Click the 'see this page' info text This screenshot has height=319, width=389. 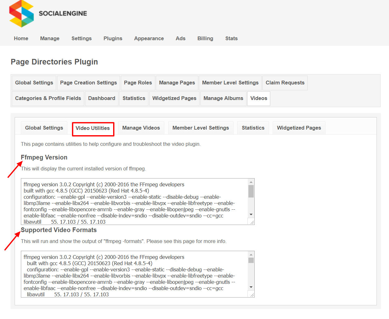pos(186,241)
